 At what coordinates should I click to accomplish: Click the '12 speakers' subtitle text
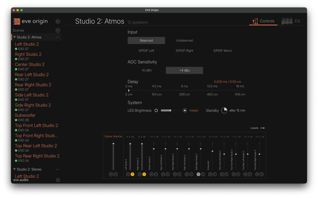[138, 22]
